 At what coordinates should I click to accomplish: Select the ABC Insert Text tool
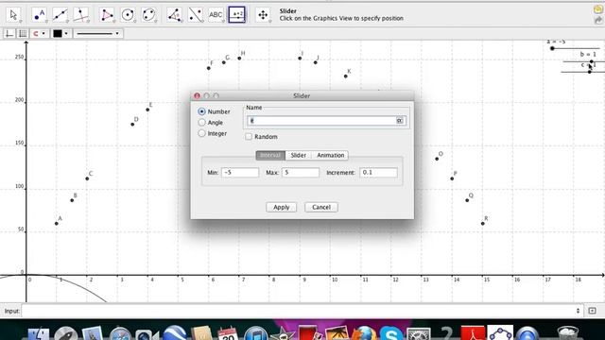(x=216, y=15)
